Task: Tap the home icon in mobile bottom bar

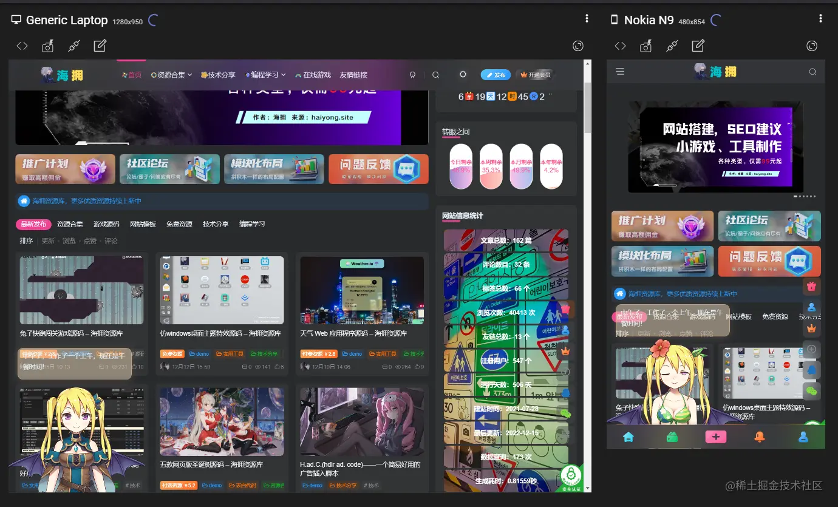Action: (628, 437)
